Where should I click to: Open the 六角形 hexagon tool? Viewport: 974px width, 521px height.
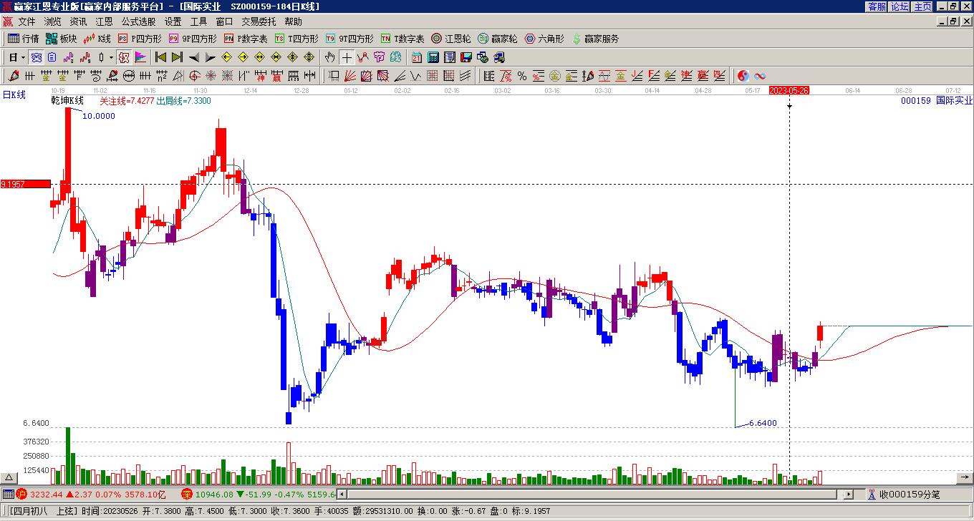tap(545, 39)
